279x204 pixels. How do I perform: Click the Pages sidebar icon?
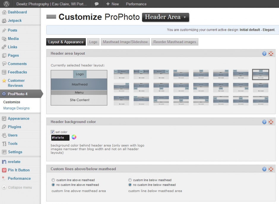coord(4,55)
